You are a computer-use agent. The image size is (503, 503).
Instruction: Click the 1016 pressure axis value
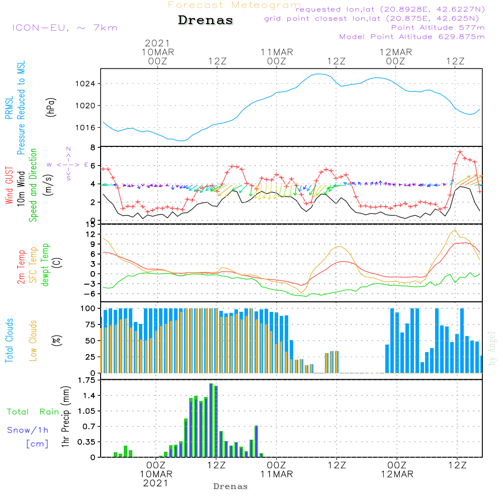86,128
